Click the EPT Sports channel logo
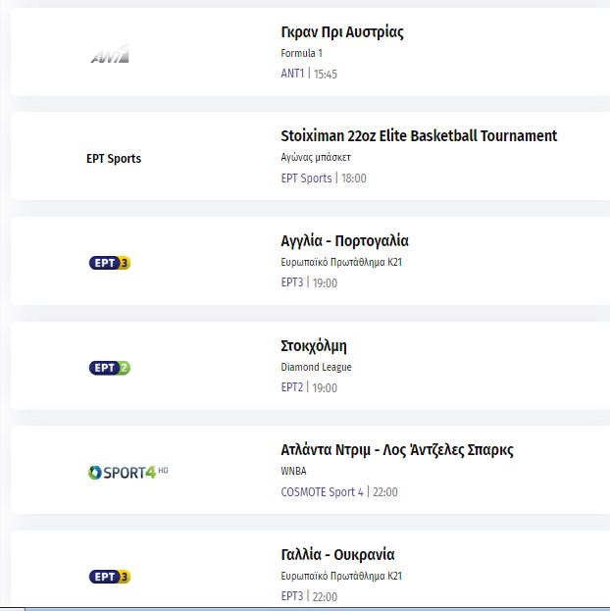This screenshot has height=611, width=610. [114, 159]
